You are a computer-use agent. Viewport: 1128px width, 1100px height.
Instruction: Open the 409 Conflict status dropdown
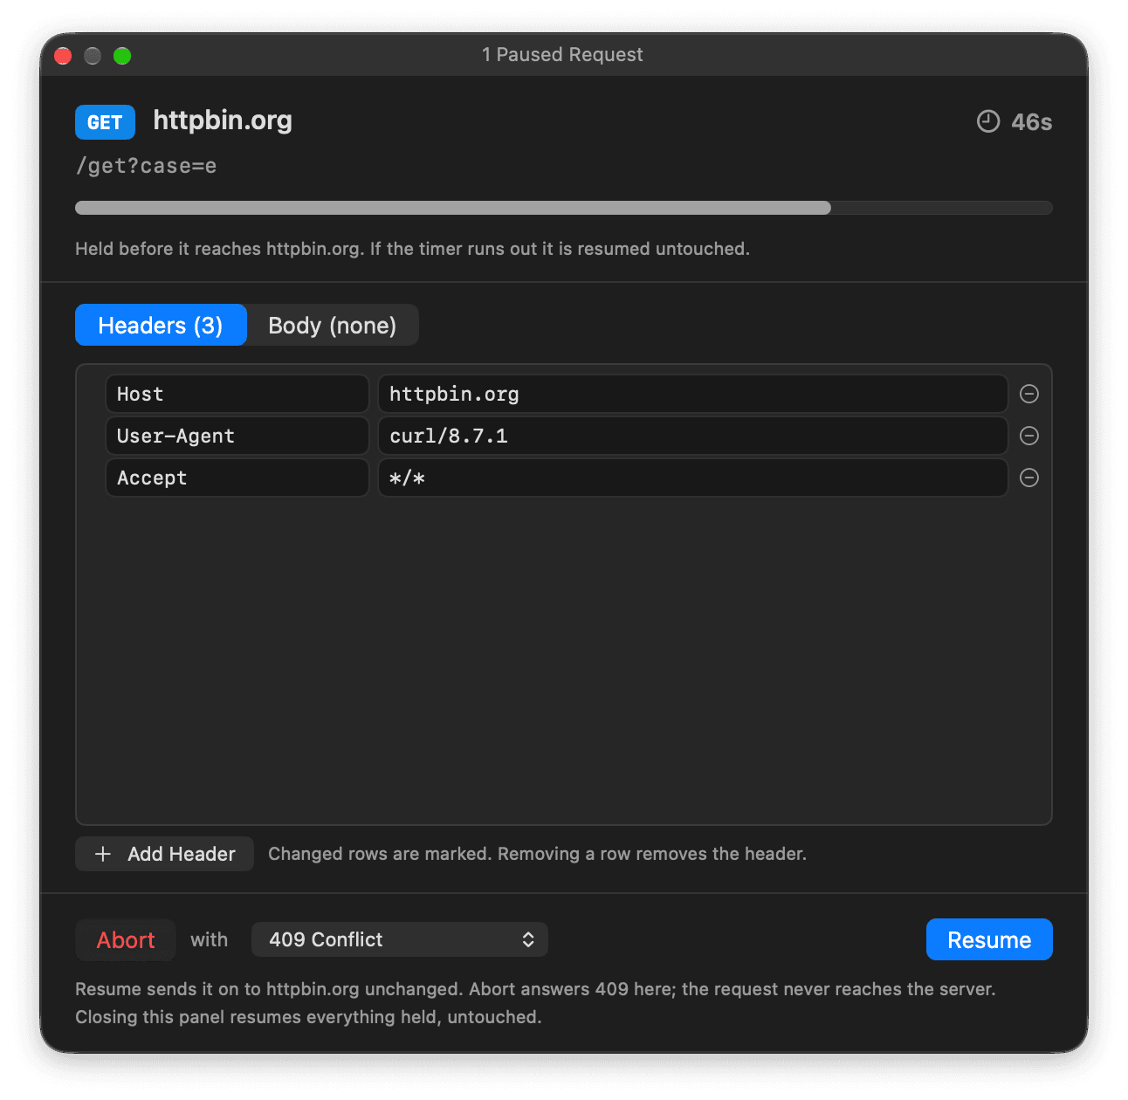(x=400, y=939)
